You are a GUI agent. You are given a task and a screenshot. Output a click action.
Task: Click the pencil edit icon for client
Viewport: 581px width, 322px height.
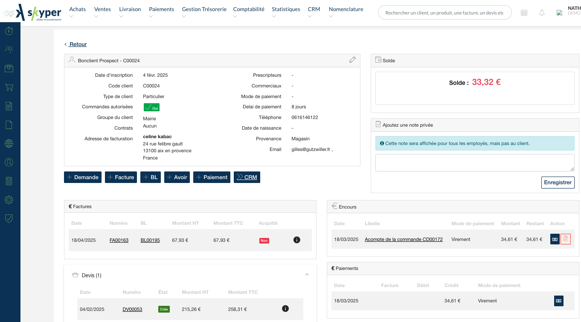(x=352, y=60)
